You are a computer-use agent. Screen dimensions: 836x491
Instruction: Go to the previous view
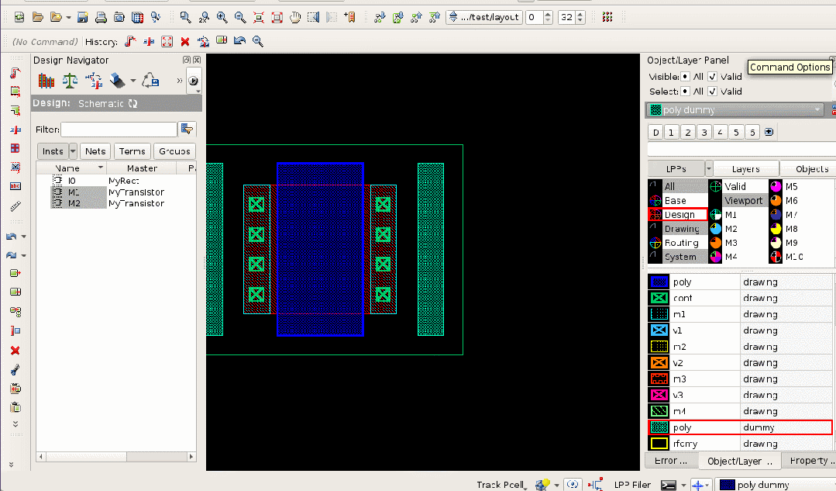[313, 17]
